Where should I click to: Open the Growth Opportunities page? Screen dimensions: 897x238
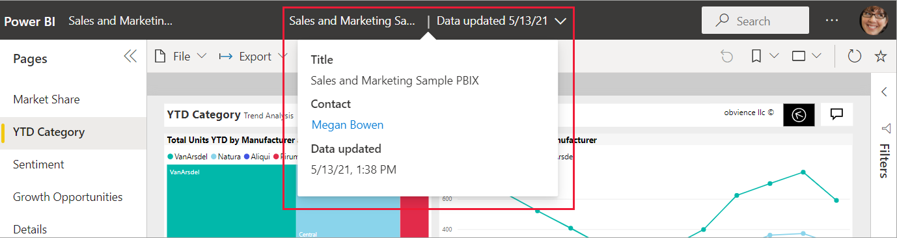coord(68,197)
